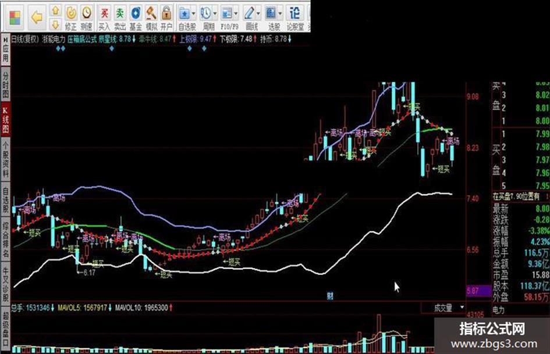Expand the F10/F9 dropdown arrow
Image resolution: width=550 pixels, height=354 pixels.
(236, 14)
